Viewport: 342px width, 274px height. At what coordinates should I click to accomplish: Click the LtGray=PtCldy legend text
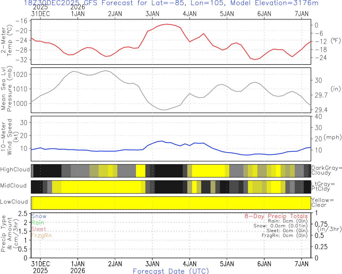click(323, 187)
